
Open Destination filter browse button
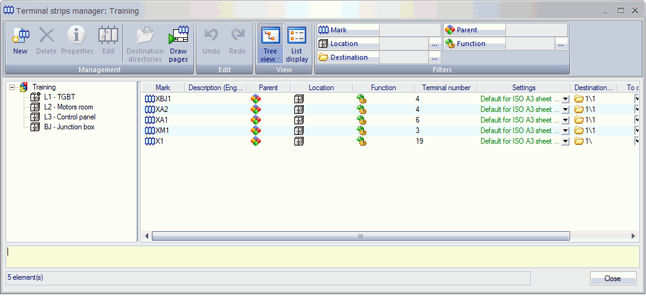tap(434, 58)
